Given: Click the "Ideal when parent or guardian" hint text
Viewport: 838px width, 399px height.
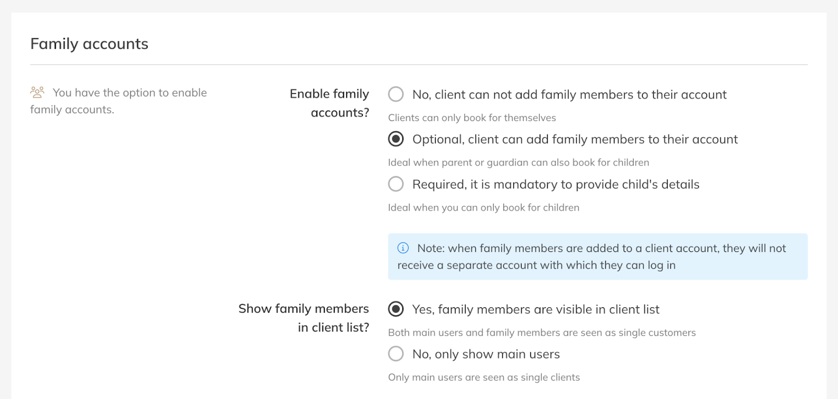Looking at the screenshot, I should [518, 162].
